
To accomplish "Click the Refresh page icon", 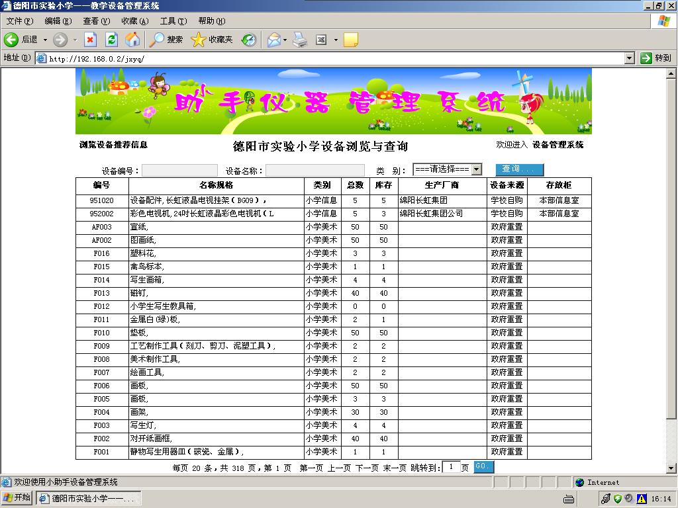I will (110, 39).
